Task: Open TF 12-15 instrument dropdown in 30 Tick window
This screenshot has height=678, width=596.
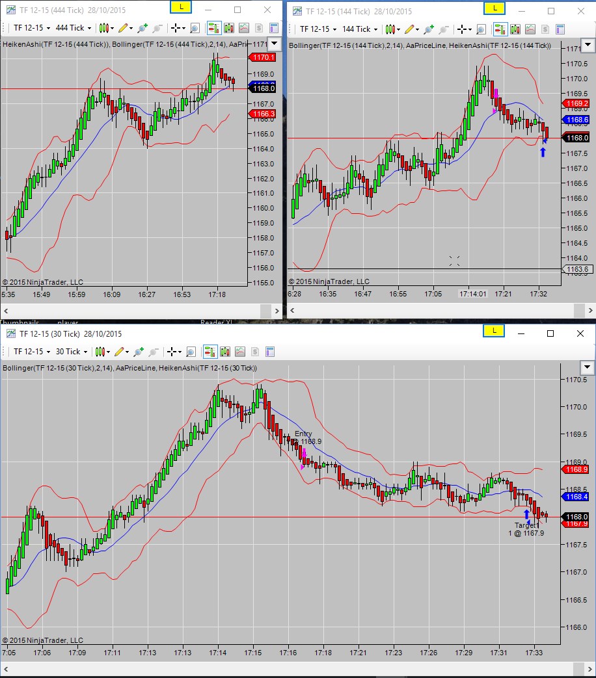Action: pos(32,352)
